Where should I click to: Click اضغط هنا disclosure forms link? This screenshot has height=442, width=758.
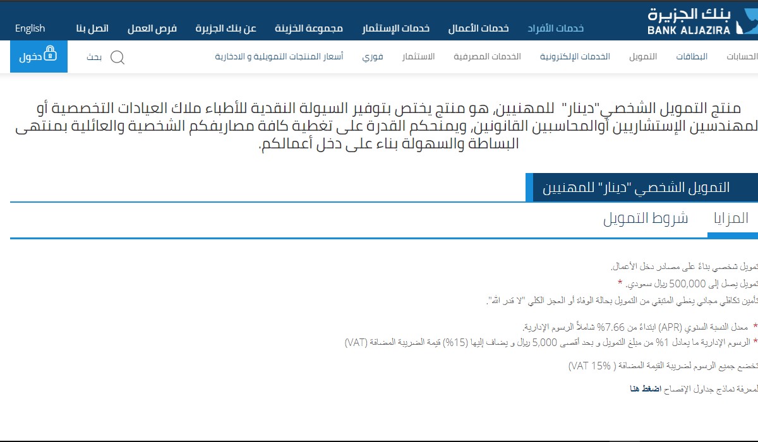coord(645,389)
